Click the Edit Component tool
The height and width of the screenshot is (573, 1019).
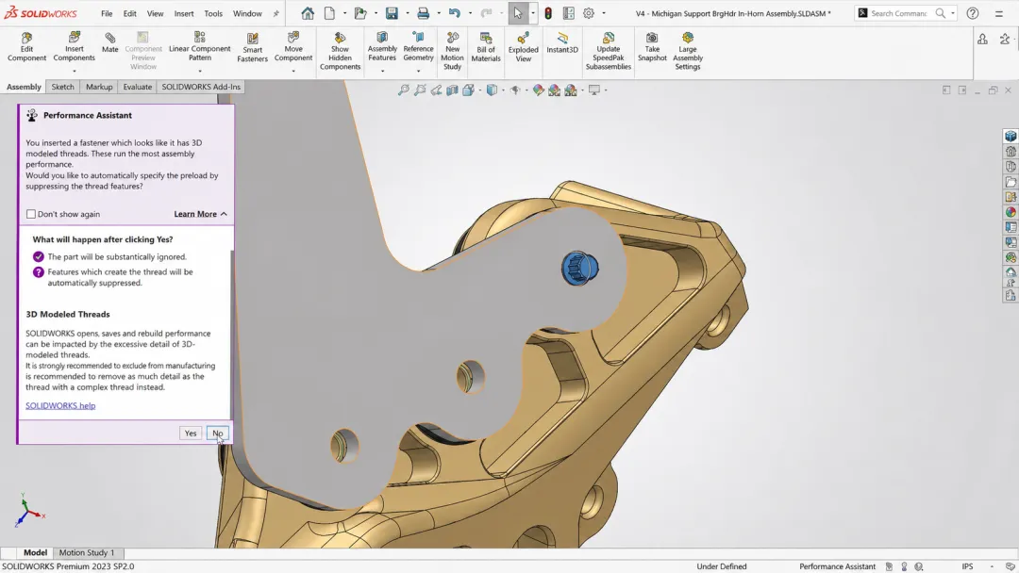pos(26,47)
